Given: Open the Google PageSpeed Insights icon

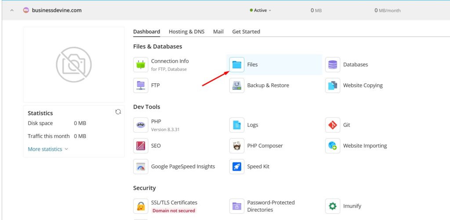Looking at the screenshot, I should (x=141, y=167).
